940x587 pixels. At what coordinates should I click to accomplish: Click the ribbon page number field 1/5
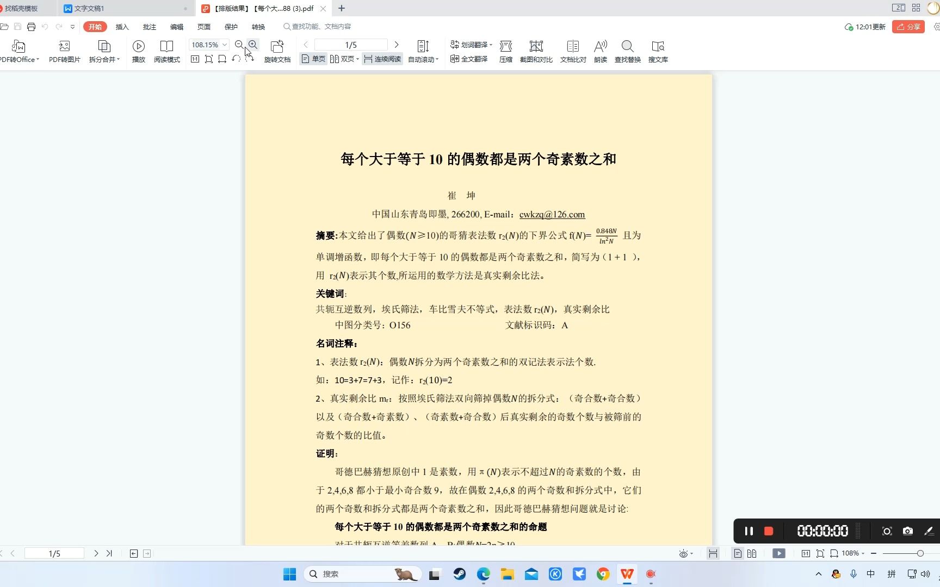(351, 45)
